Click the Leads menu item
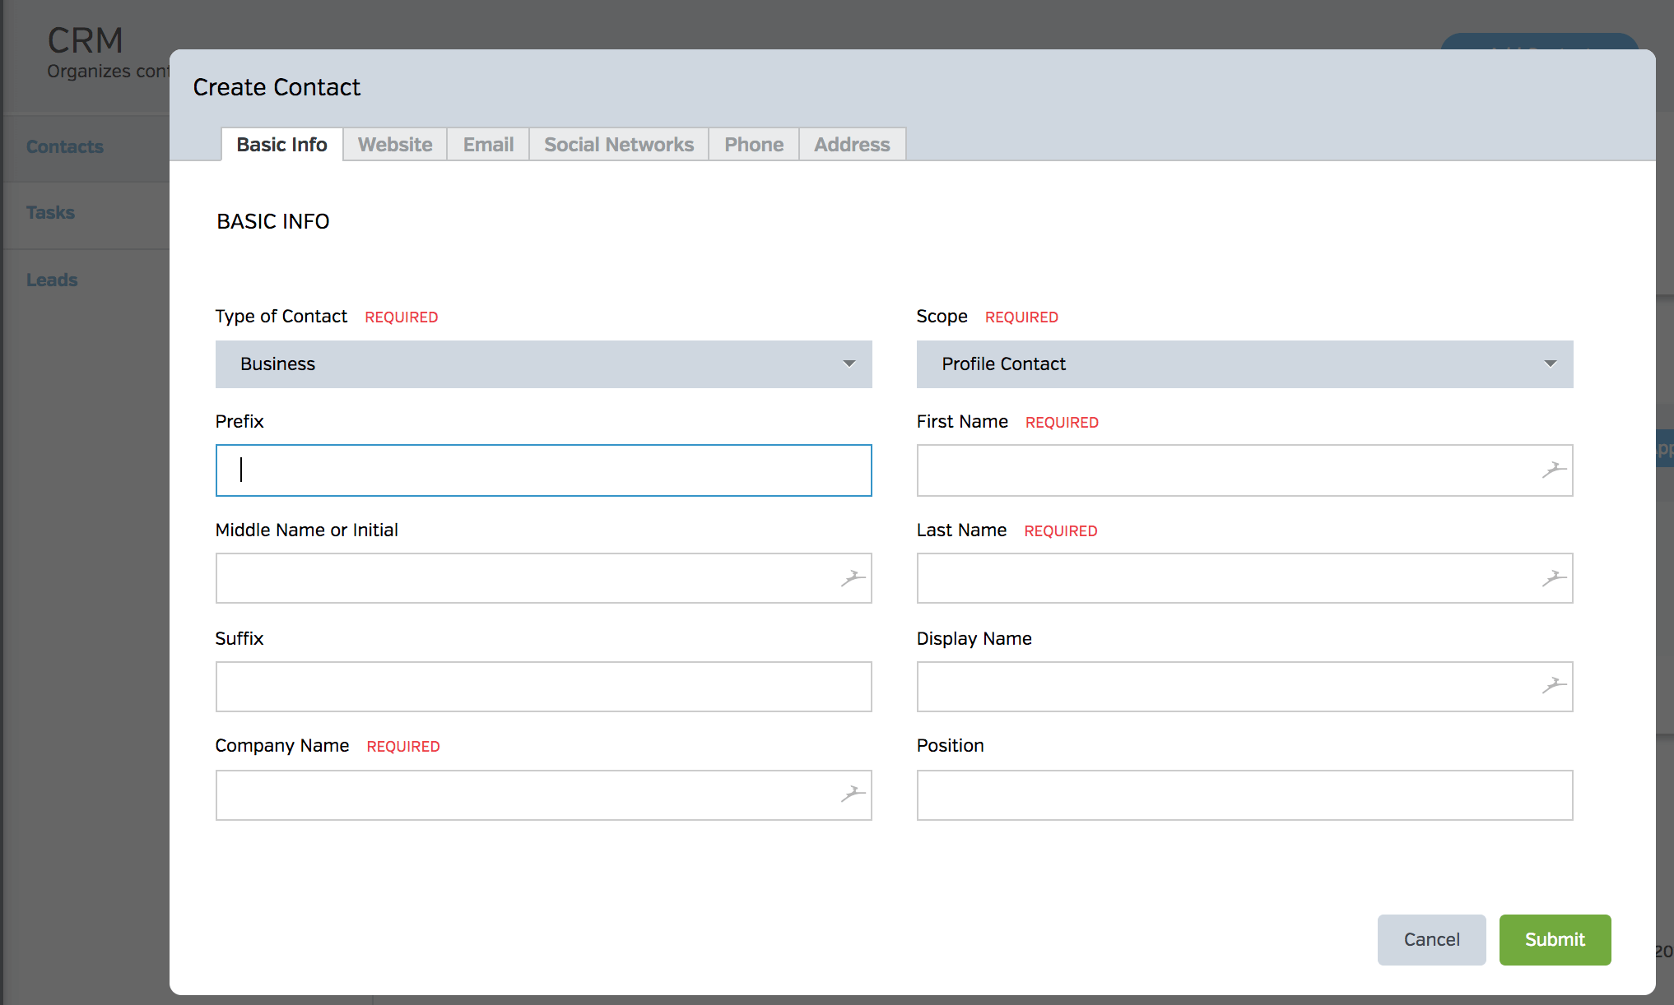Image resolution: width=1674 pixels, height=1005 pixels. point(53,280)
